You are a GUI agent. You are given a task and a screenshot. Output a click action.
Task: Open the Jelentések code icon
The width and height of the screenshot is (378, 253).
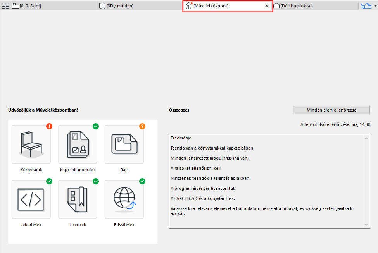click(31, 200)
